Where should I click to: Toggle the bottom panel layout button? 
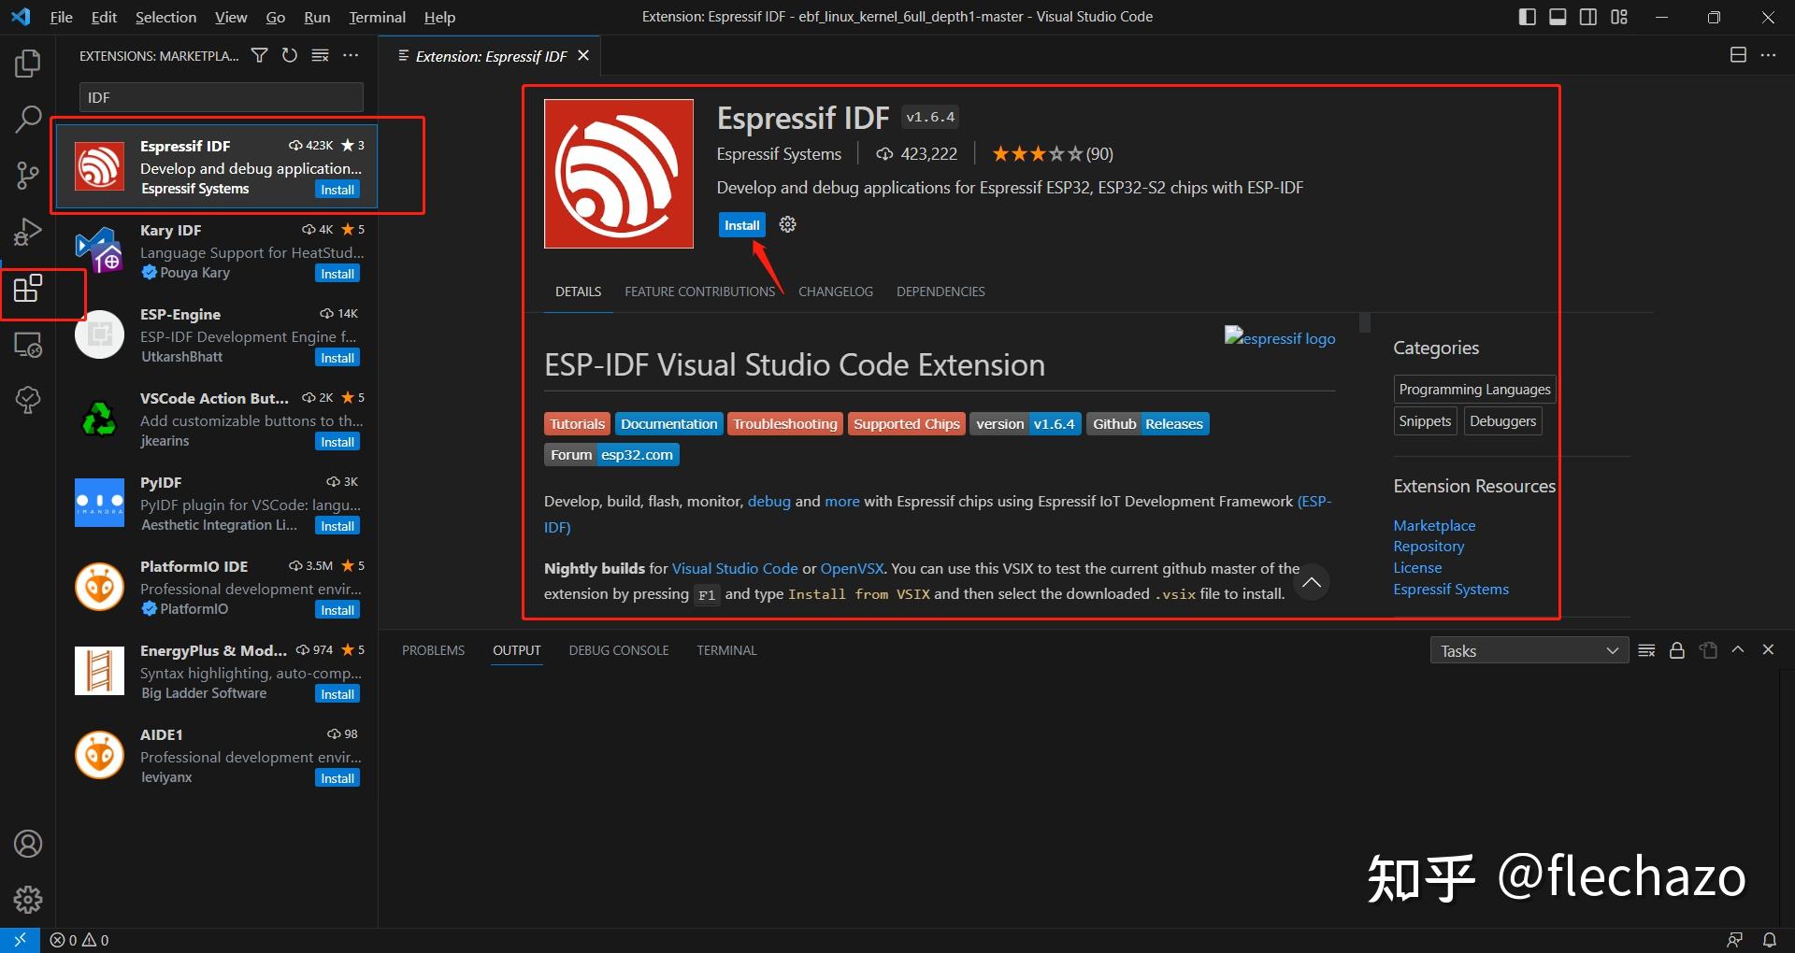click(1558, 17)
